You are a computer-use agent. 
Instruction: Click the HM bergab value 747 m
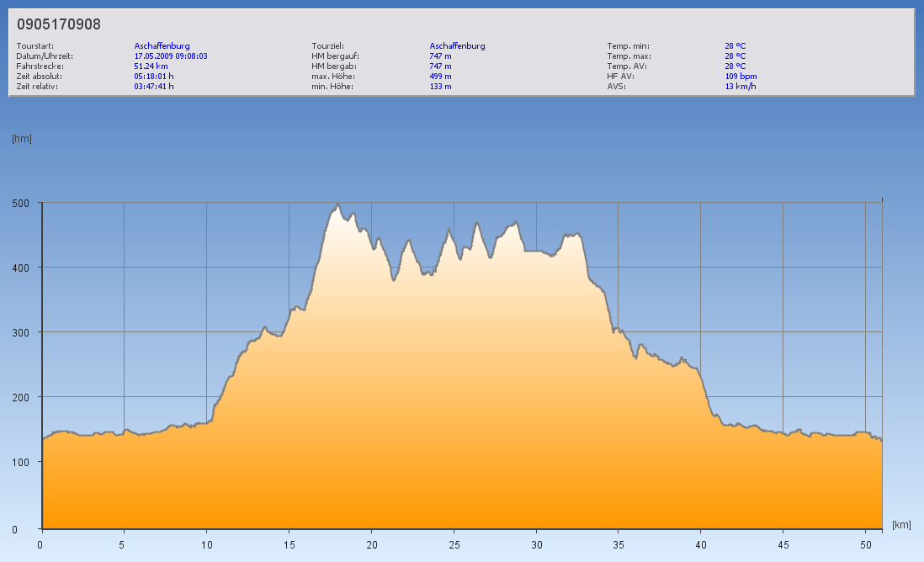click(440, 66)
